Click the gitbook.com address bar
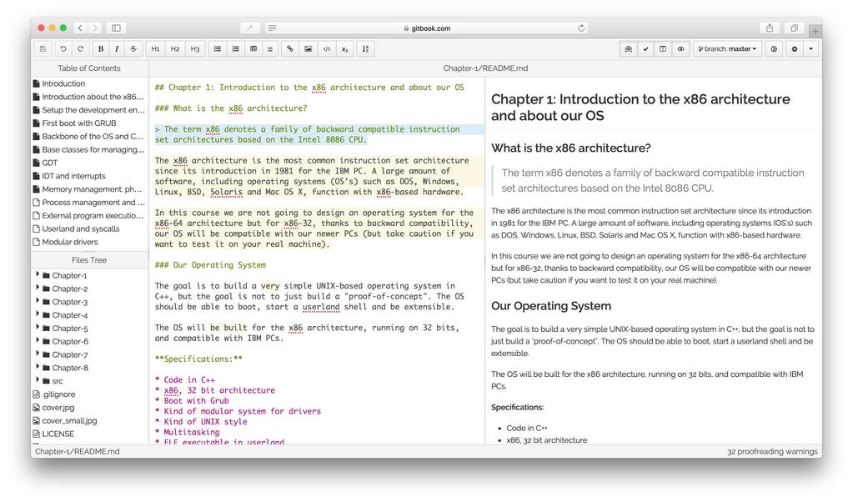Viewport: 853px width, 502px height. click(427, 28)
